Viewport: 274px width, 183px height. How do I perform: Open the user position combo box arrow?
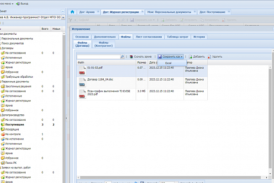tap(63, 17)
